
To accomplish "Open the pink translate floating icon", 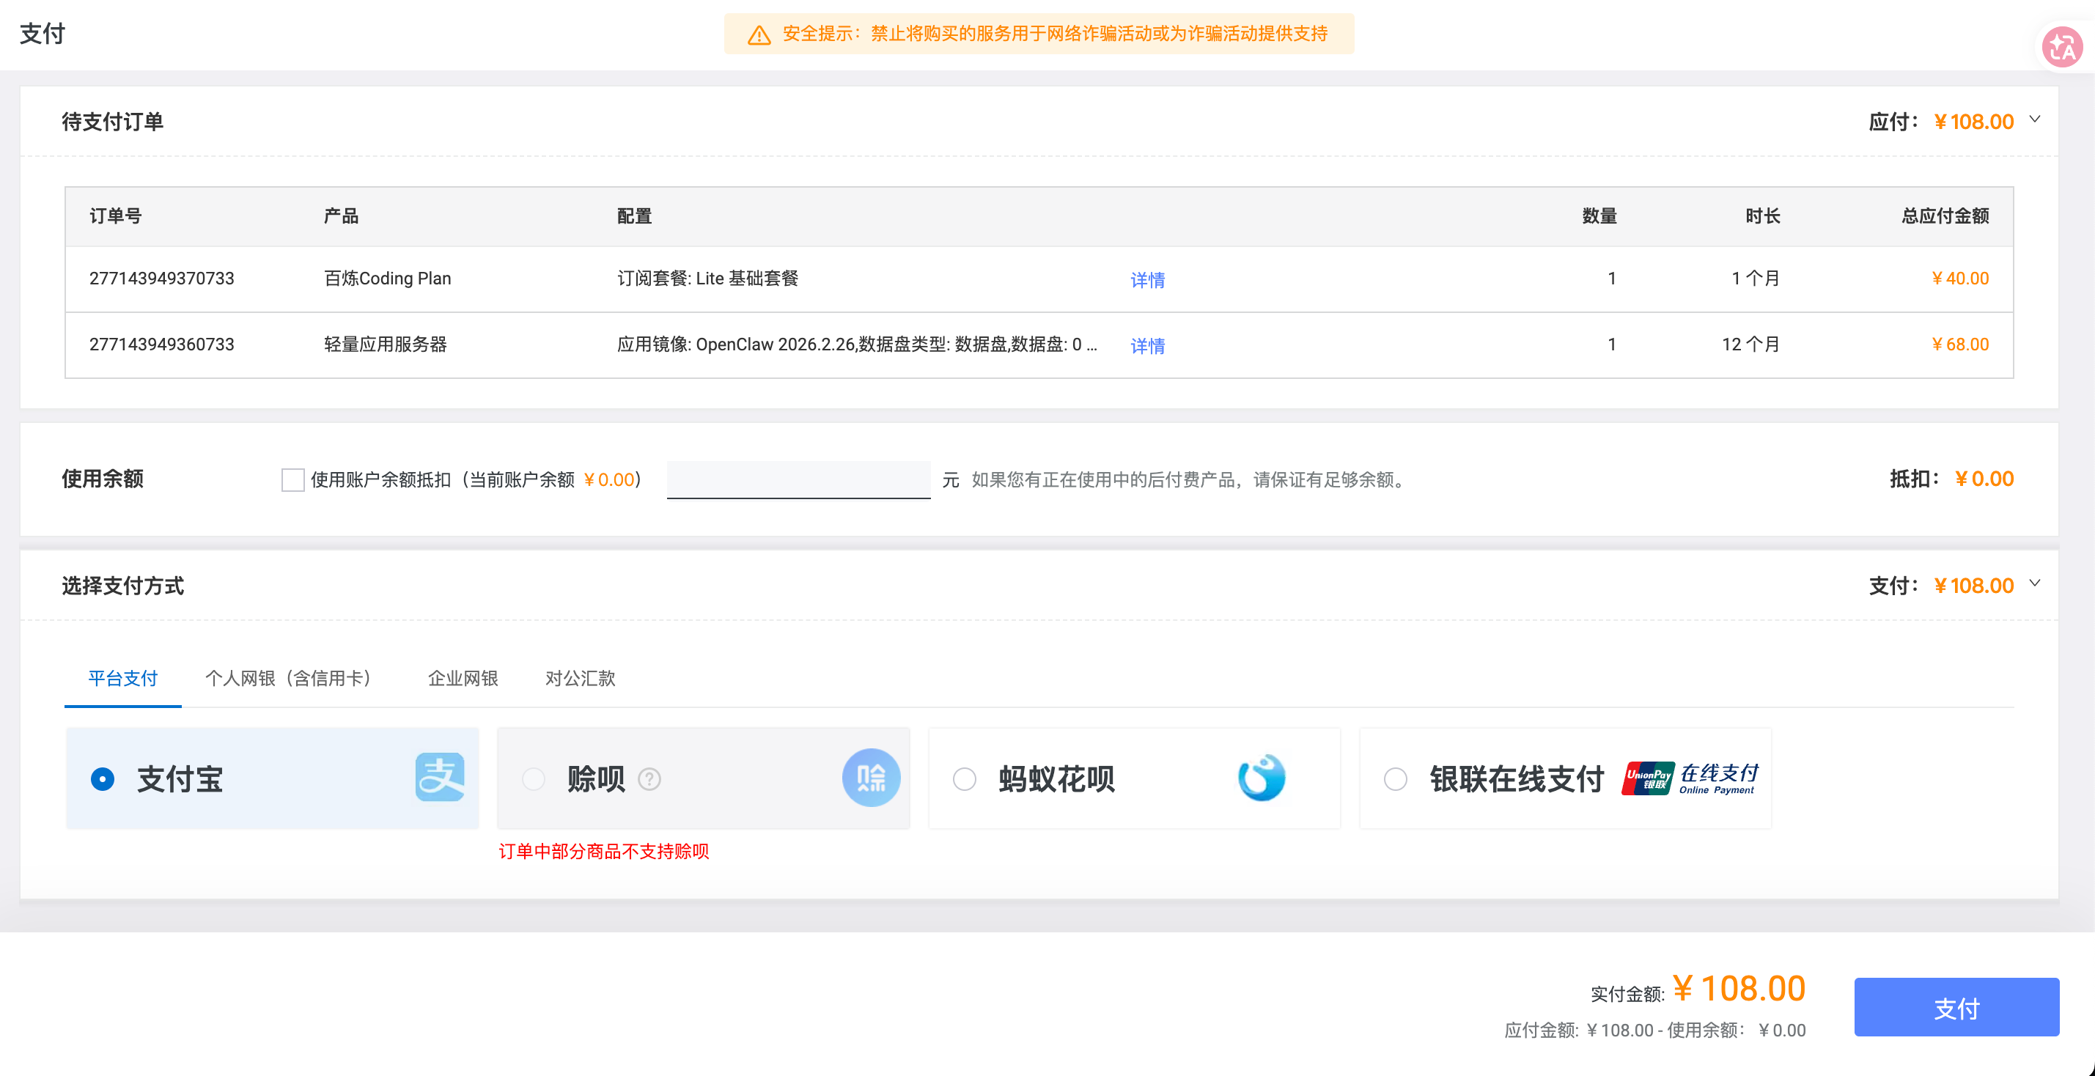I will (x=2062, y=47).
